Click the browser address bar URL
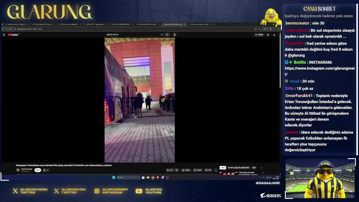The width and height of the screenshot is (359, 202). point(29,29)
